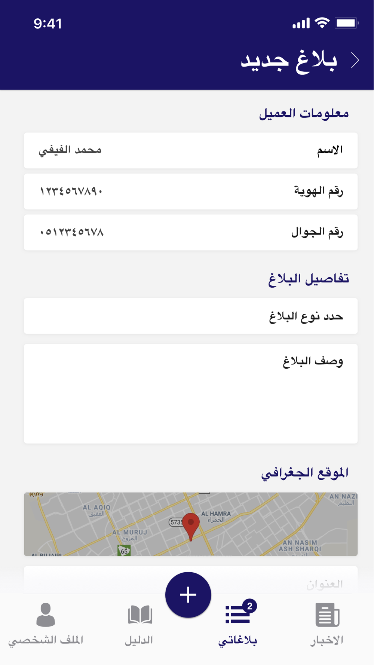Open the حدد نوع البلاغ selector
The width and height of the screenshot is (374, 665).
coord(191,316)
